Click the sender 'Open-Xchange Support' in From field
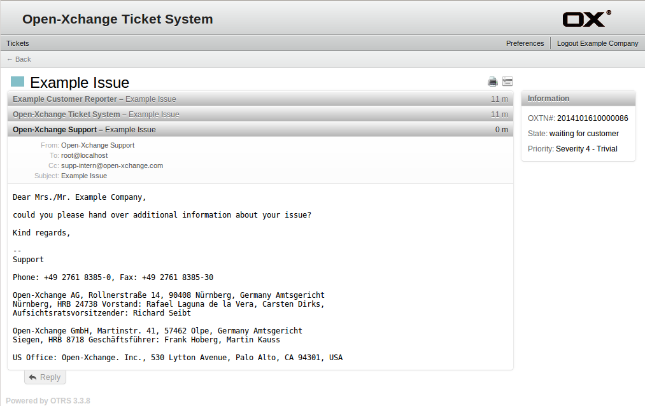Viewport: 645px width, 406px height. point(97,145)
